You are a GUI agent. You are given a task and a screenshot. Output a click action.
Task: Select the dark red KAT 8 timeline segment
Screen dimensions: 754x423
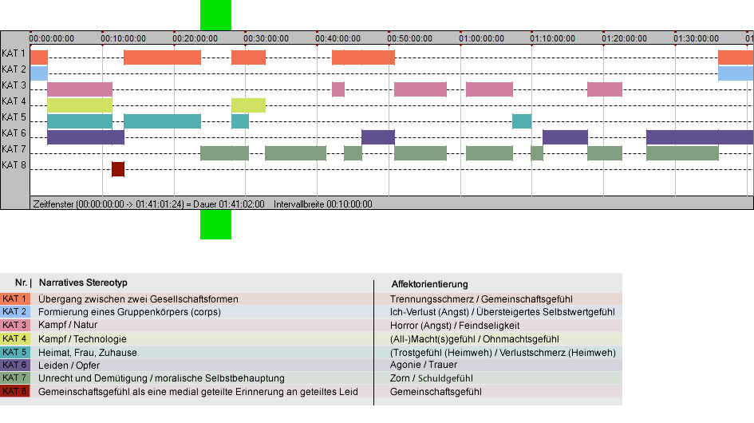118,169
